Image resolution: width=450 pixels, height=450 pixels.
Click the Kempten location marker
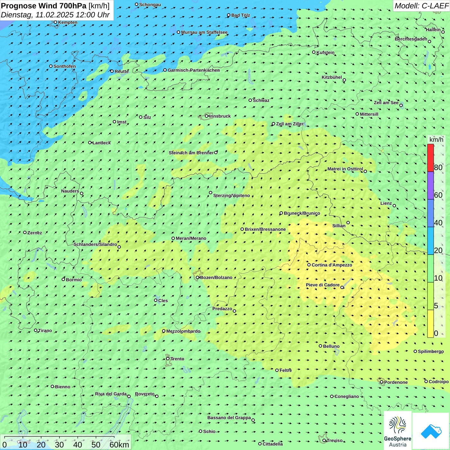coord(55,22)
